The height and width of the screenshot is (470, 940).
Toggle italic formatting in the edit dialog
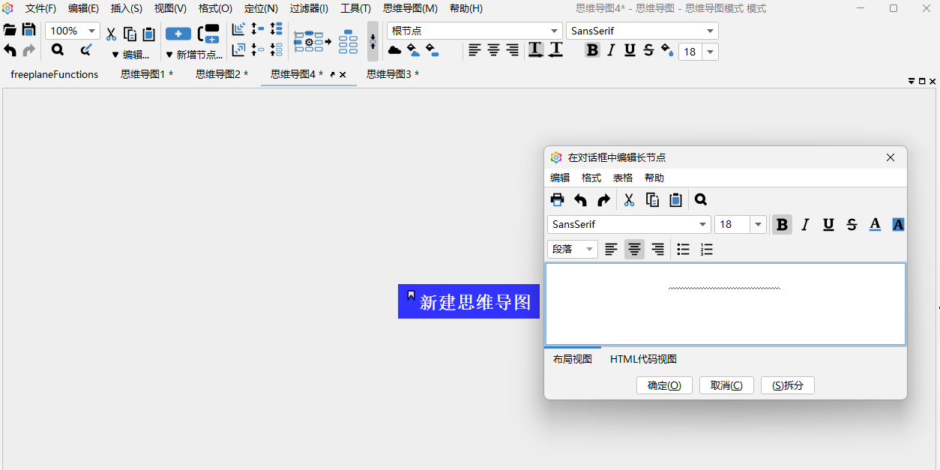tap(805, 224)
